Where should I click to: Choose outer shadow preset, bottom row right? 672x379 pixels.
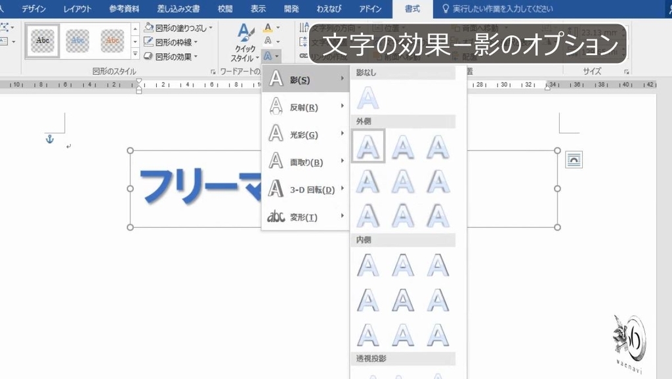[x=438, y=215]
